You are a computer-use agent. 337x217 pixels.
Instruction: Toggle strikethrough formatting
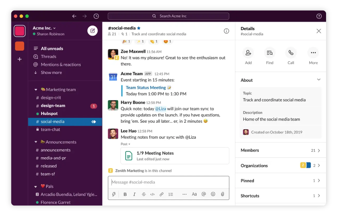[x=144, y=194]
